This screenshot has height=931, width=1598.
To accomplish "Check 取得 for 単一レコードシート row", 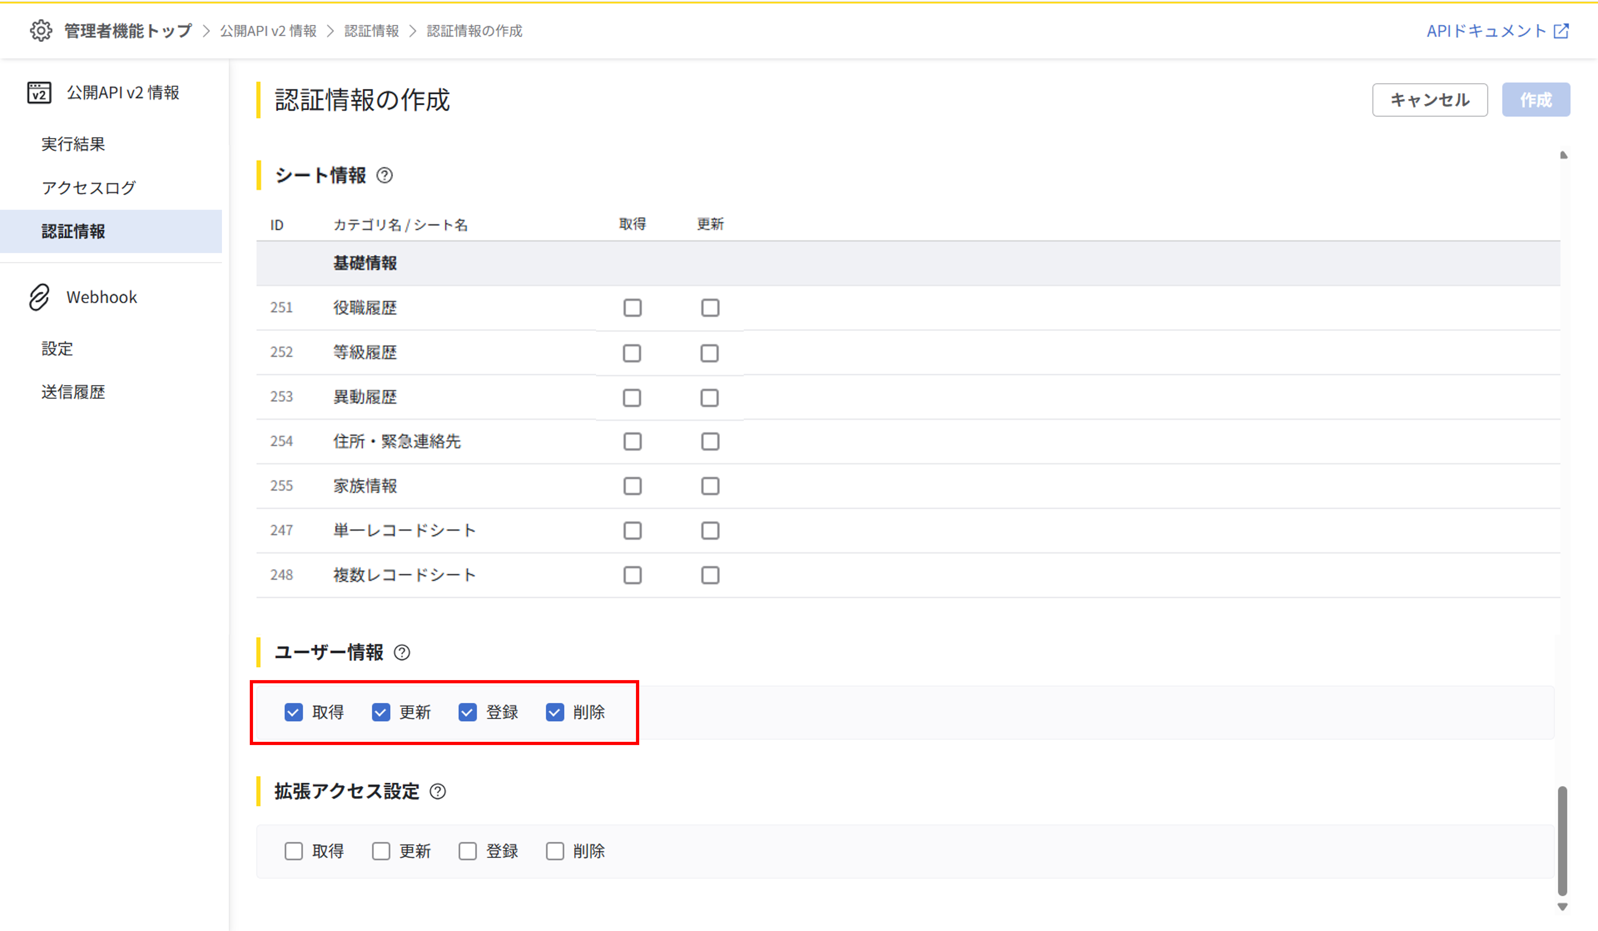I will point(632,530).
